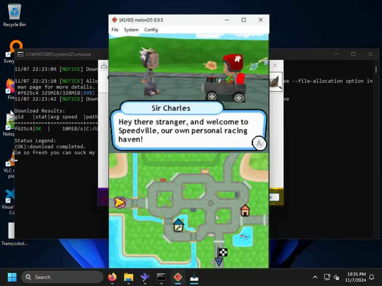Click the orange flower in game scene
The image size is (382, 286).
[211, 65]
